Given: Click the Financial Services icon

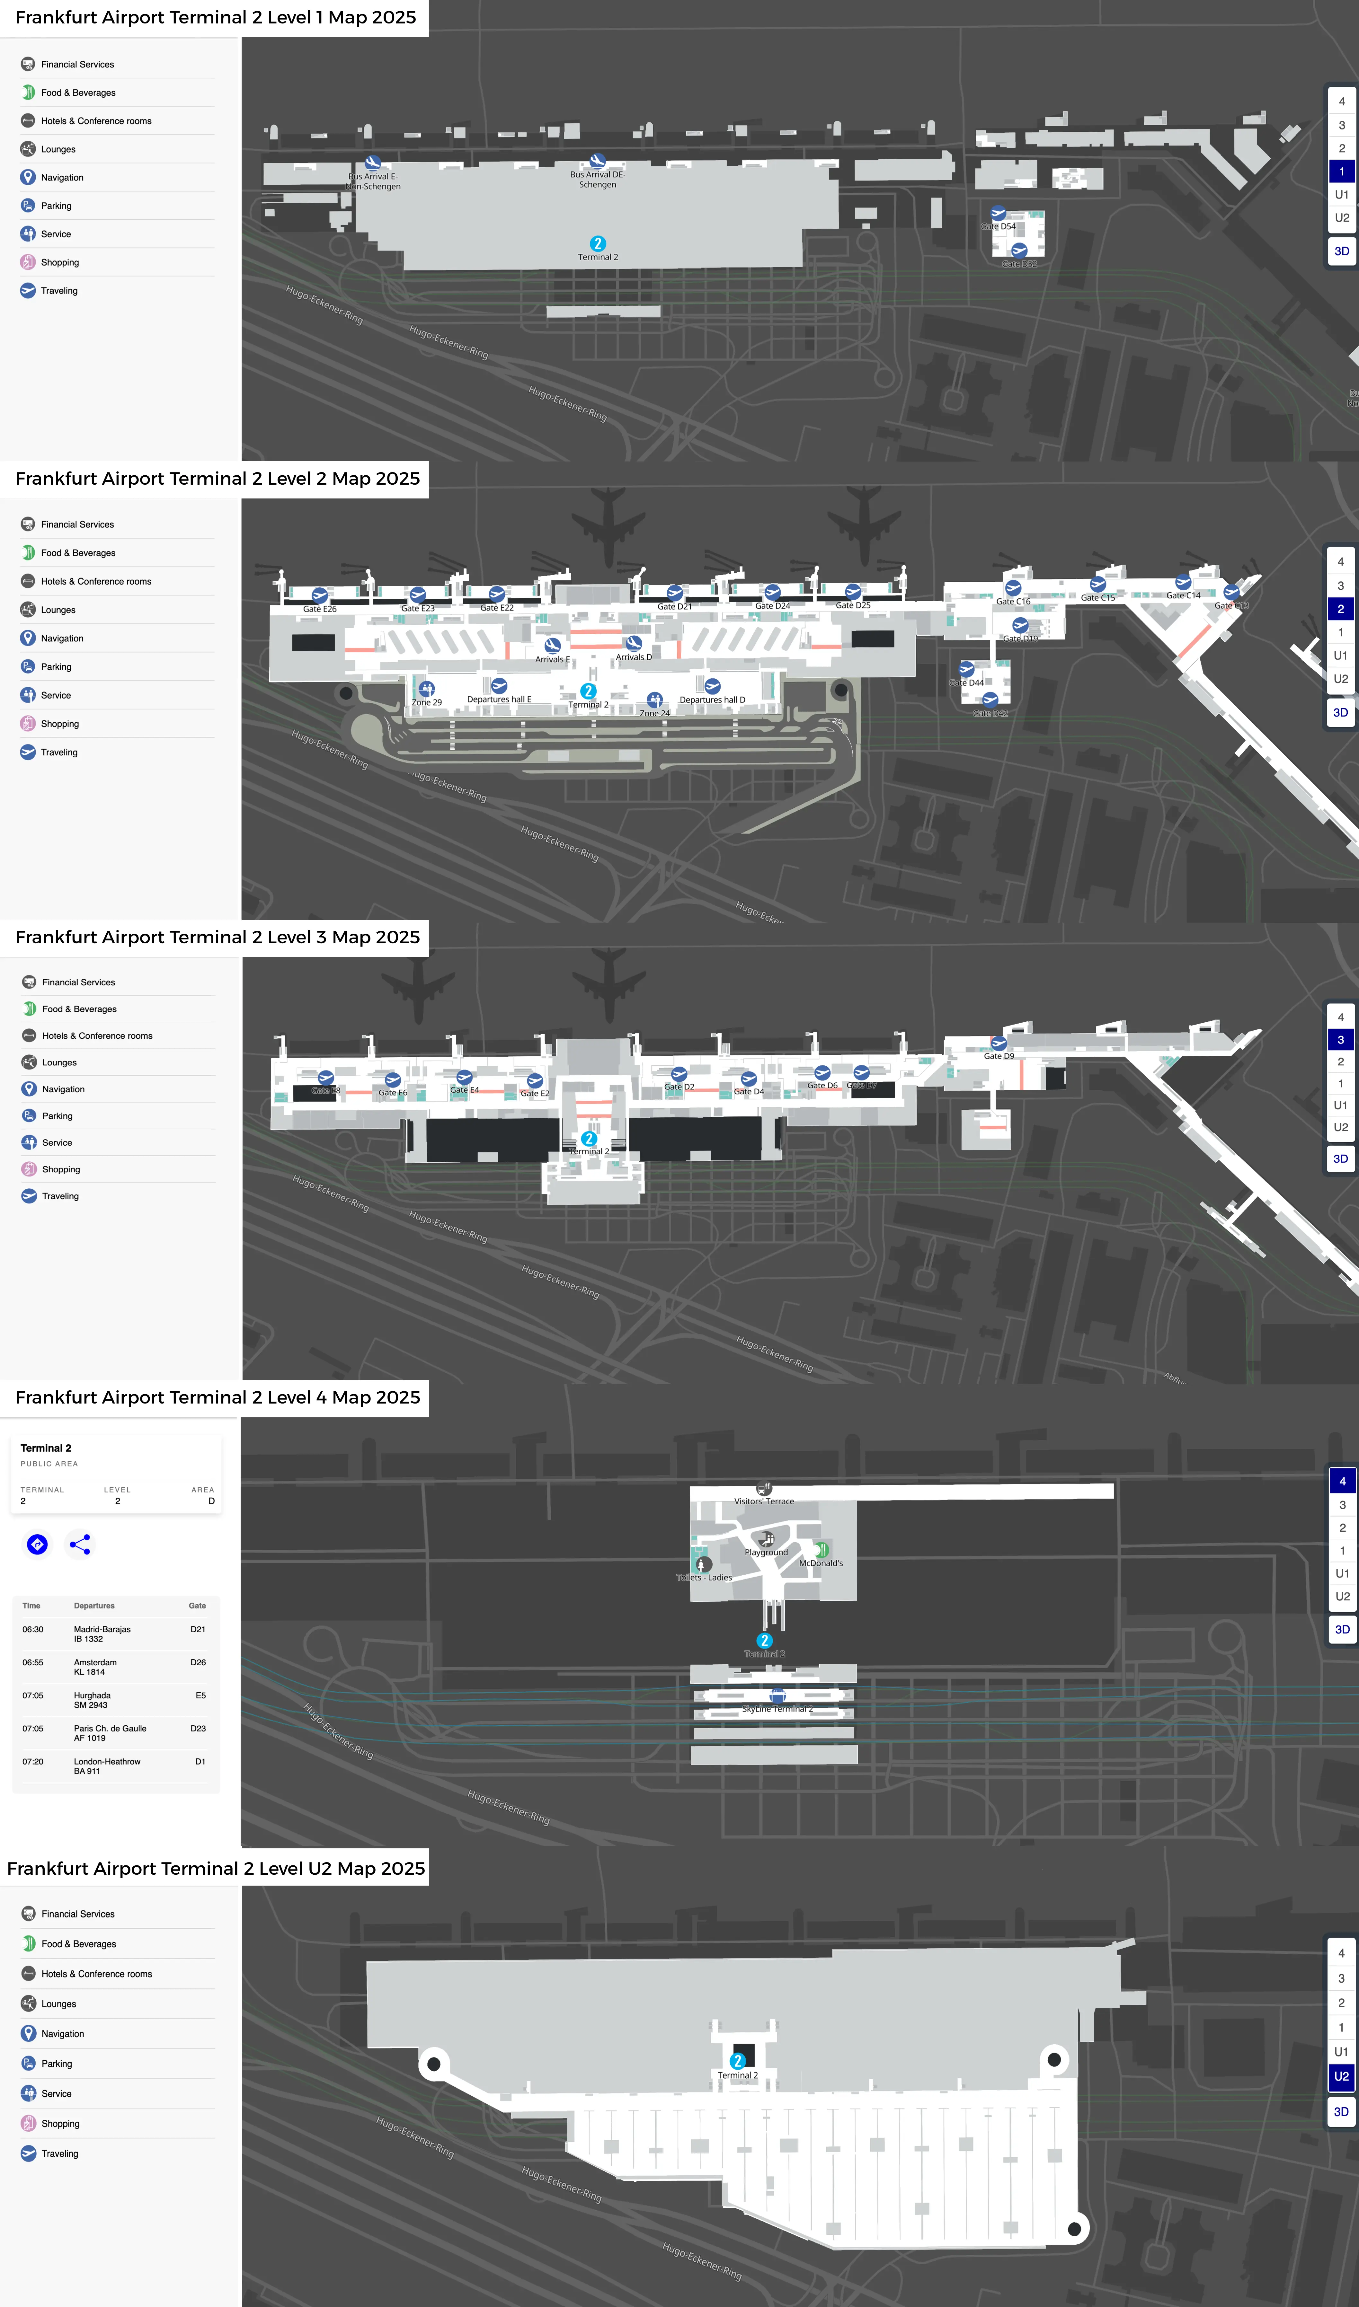Looking at the screenshot, I should [x=28, y=64].
